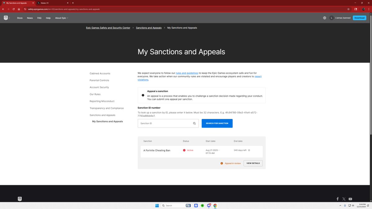Bookmark this page with star icon

tap(348, 9)
